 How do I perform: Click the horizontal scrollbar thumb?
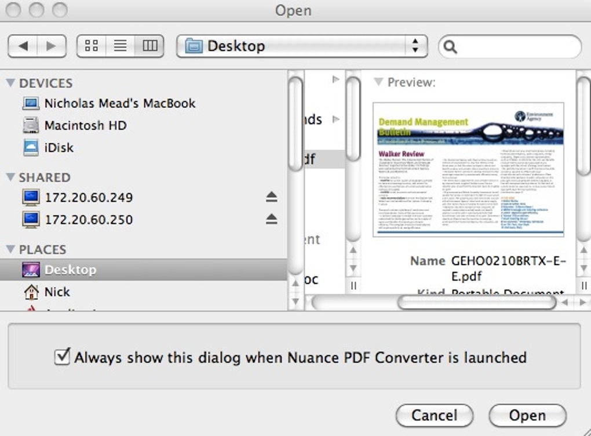point(477,303)
